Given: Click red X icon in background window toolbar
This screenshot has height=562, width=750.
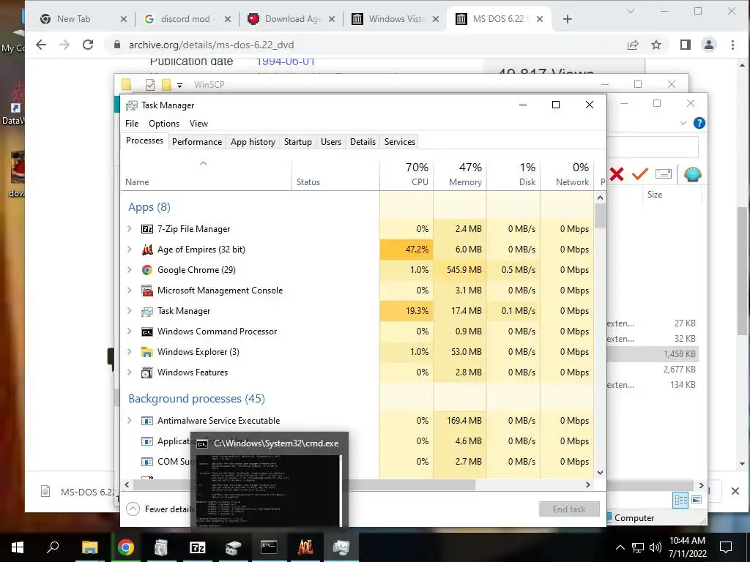Looking at the screenshot, I should coord(617,174).
